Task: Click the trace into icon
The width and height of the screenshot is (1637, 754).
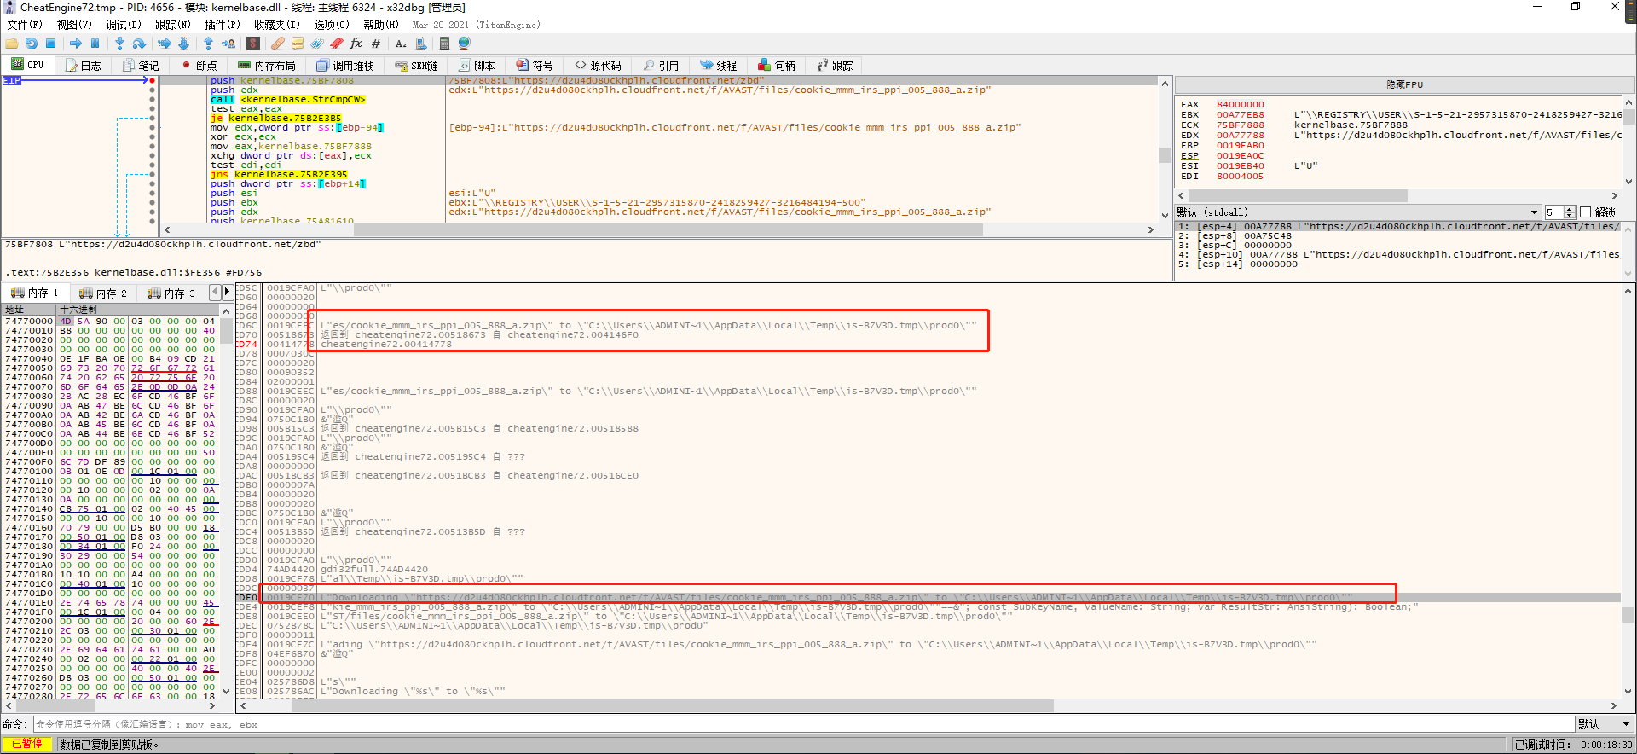Action: 165,43
